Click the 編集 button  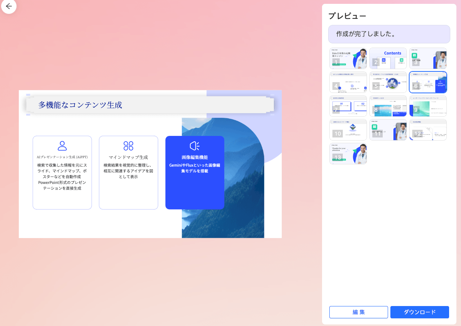click(358, 312)
